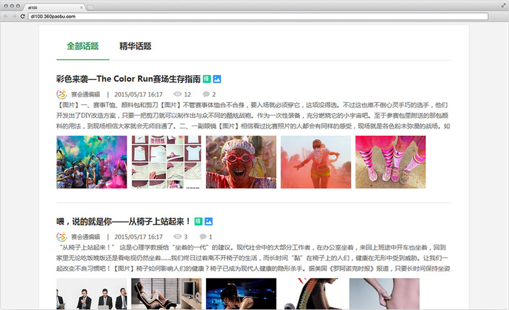This screenshot has width=509, height=310.
Task: Click the 从椅子上站起来 post date 2015/05/17 16:17
Action: coord(138,237)
